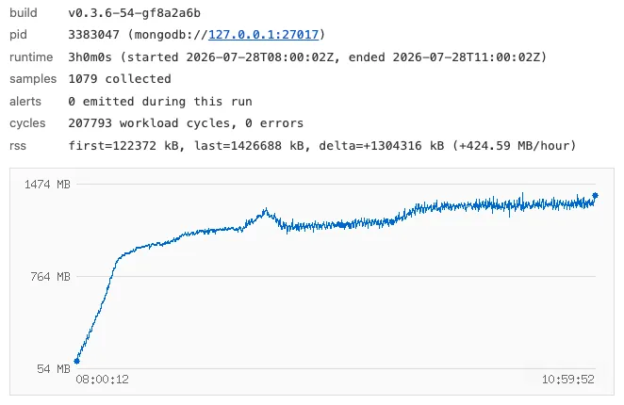Click the 764 MB y-axis label

(x=50, y=277)
